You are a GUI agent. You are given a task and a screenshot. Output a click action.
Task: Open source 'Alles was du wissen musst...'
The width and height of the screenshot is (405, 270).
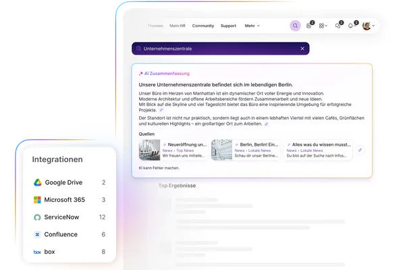pos(321,144)
